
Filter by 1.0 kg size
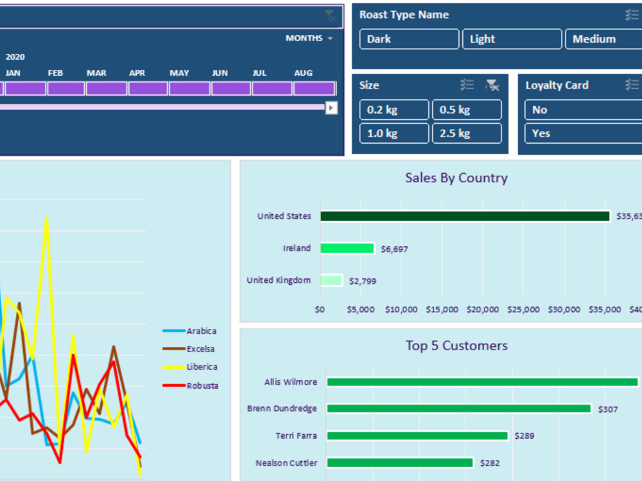[394, 133]
